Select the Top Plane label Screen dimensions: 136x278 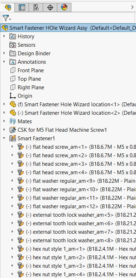[x=29, y=79]
